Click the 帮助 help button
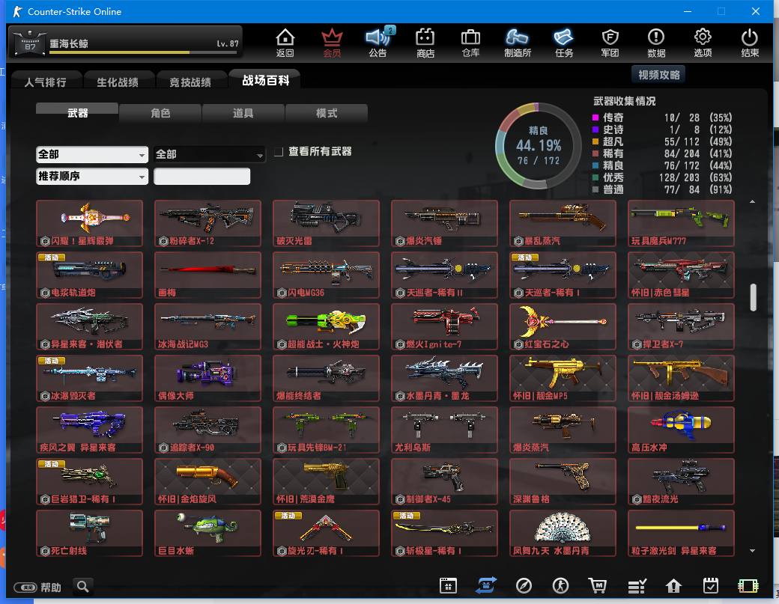This screenshot has height=604, width=779. coord(37,587)
